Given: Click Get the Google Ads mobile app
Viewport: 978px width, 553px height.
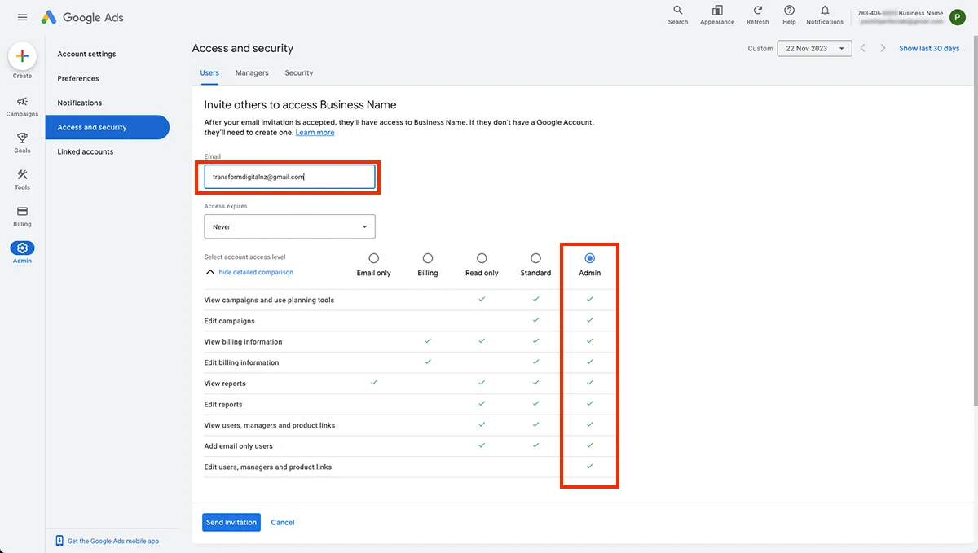Looking at the screenshot, I should coord(113,541).
